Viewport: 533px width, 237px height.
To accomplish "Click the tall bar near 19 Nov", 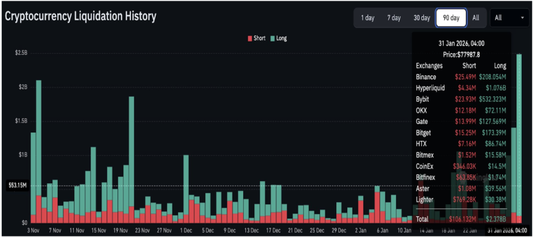I will tap(131, 156).
